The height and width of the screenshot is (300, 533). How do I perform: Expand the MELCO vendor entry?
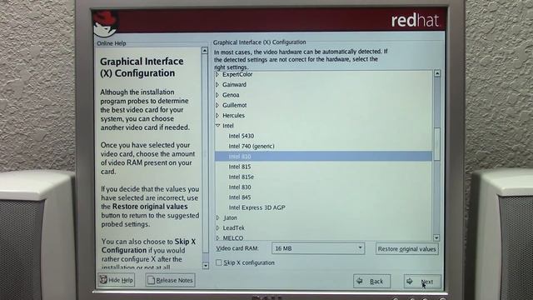[218, 237]
